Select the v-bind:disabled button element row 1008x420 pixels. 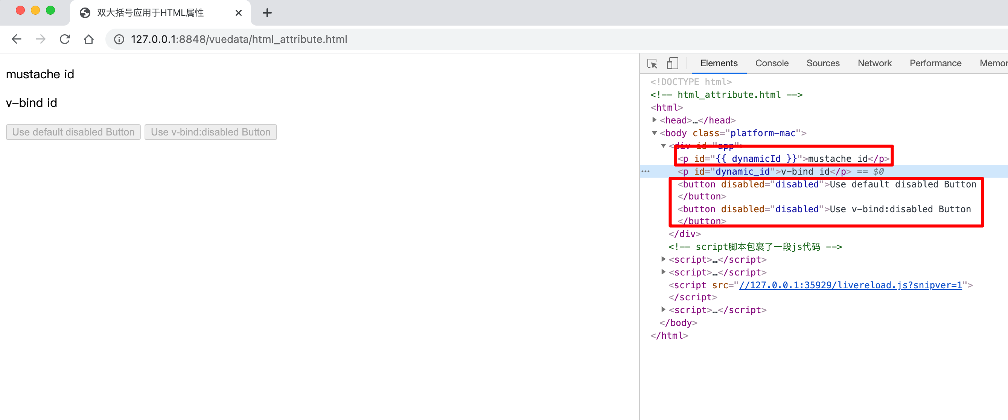click(x=824, y=215)
